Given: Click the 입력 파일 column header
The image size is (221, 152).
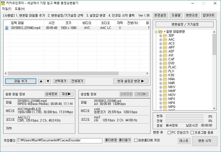Looking at the screenshot, I should 27,23.
